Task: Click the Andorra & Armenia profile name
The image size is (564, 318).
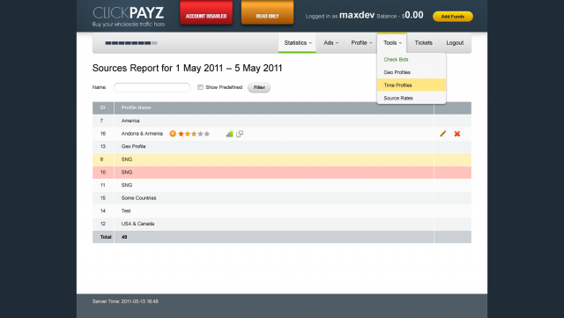Action: click(142, 134)
